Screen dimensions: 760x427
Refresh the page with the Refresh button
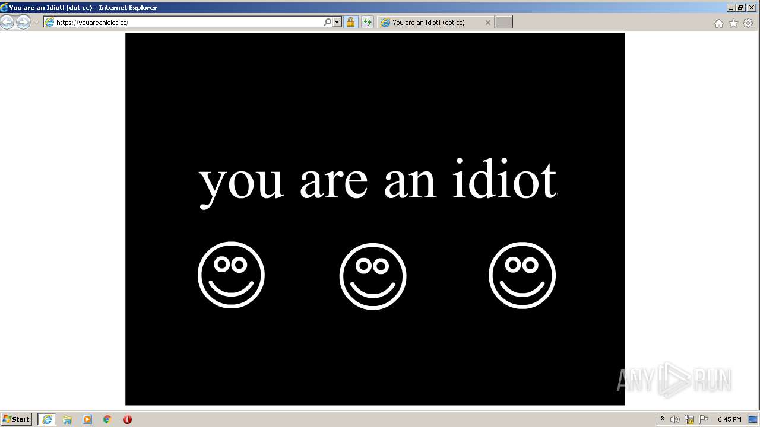point(367,23)
